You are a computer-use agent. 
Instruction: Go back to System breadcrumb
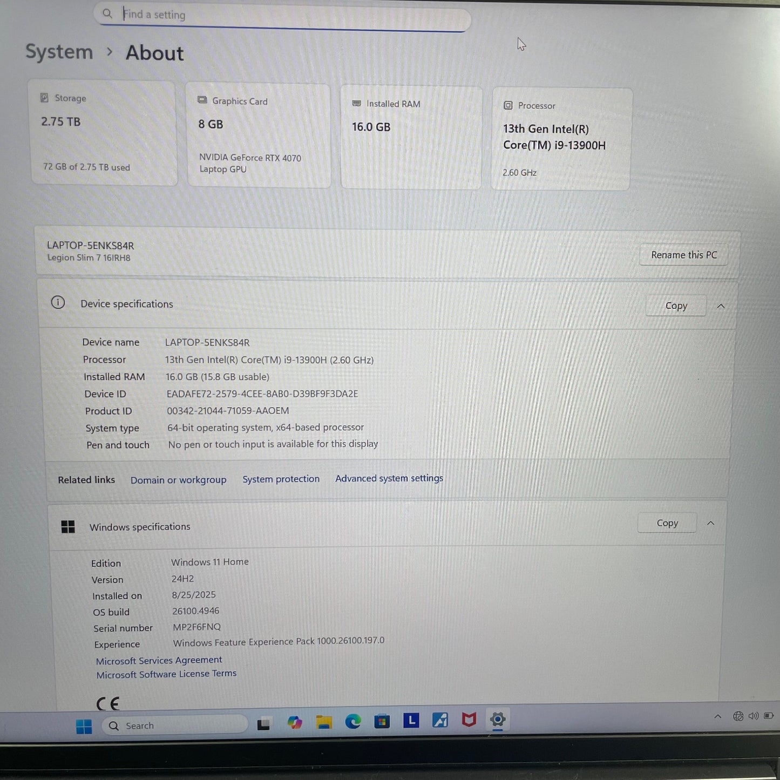point(59,52)
